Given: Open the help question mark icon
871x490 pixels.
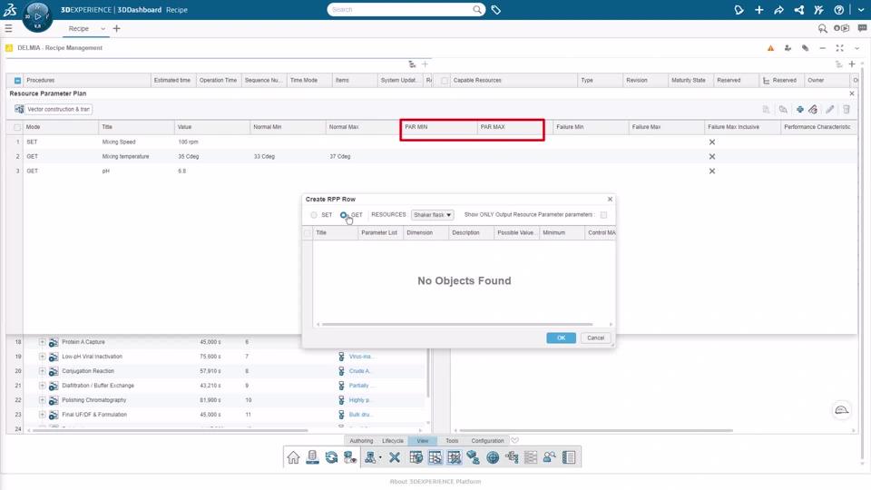Looking at the screenshot, I should [838, 9].
